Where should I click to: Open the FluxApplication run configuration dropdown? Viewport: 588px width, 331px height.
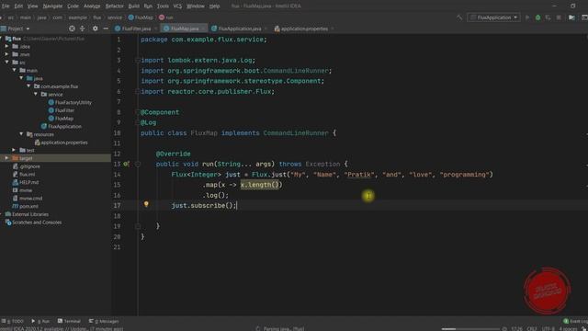[x=493, y=17]
